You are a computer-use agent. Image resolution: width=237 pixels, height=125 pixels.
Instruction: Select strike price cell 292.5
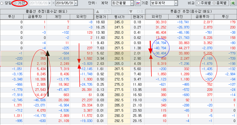tap(119, 121)
